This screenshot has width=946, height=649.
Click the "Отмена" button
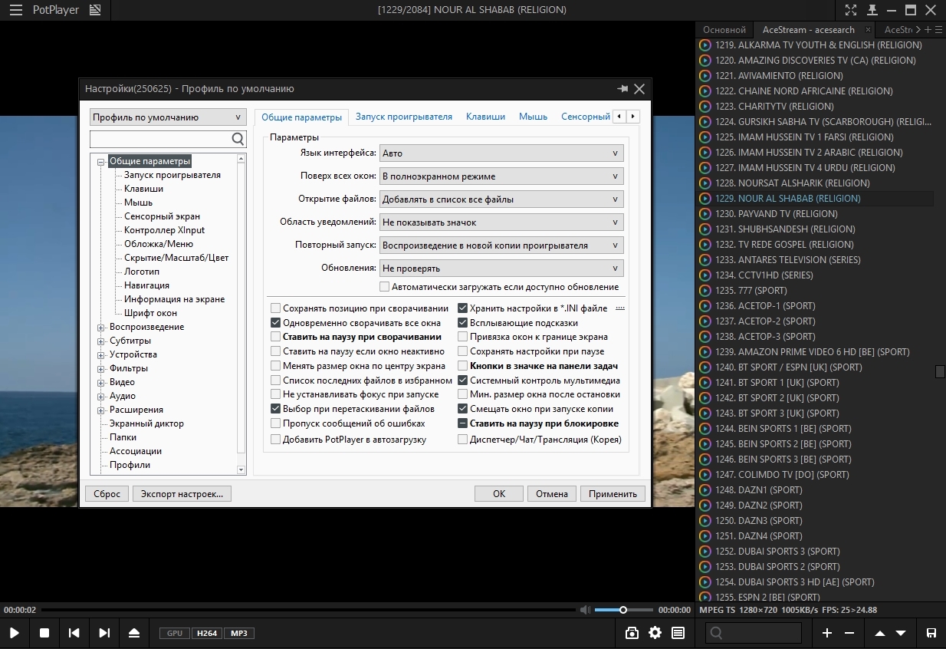click(551, 493)
